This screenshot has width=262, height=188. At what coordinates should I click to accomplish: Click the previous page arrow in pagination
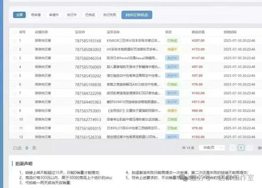pos(233,148)
